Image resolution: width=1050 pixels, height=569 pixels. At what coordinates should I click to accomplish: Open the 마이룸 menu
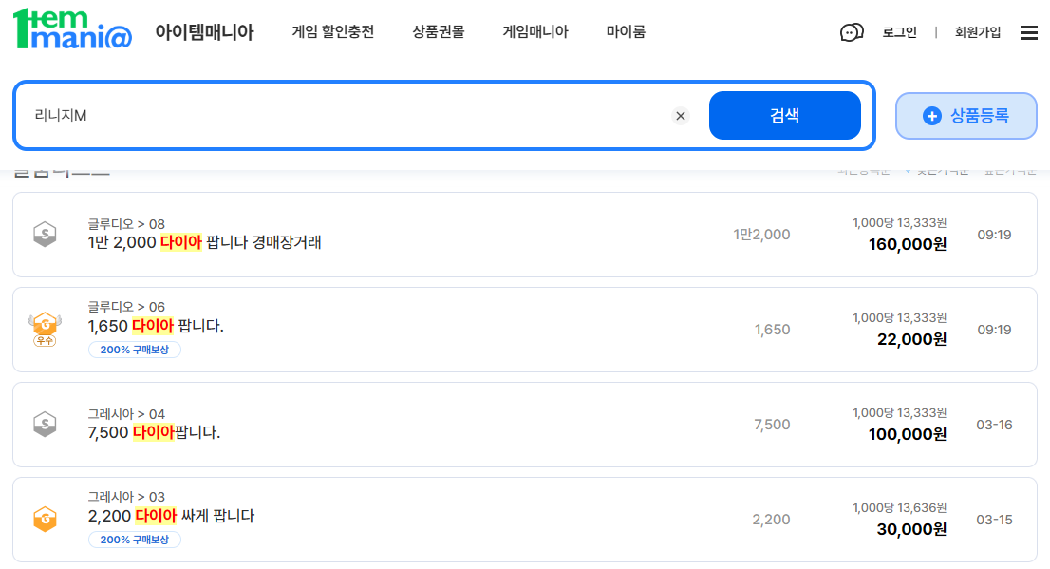click(x=626, y=31)
